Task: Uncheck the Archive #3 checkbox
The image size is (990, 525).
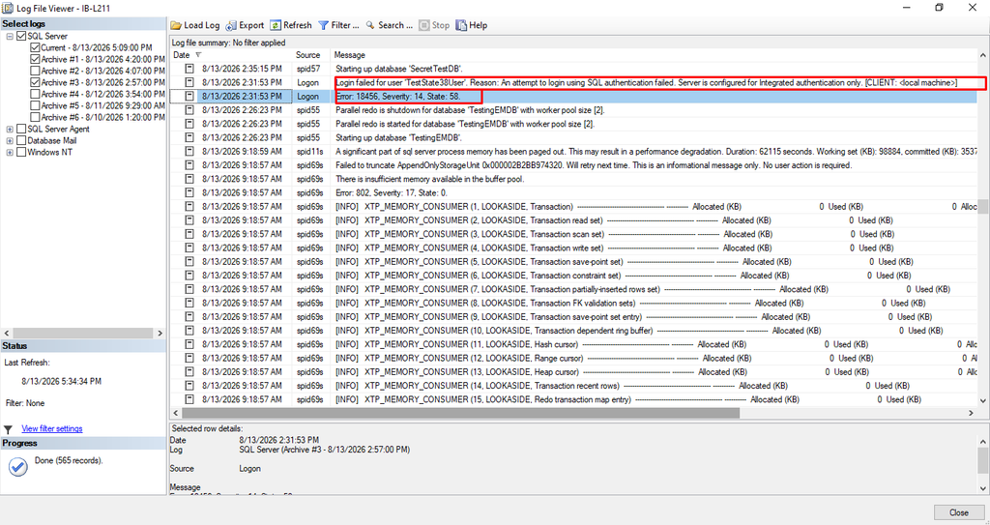Action: [x=35, y=83]
